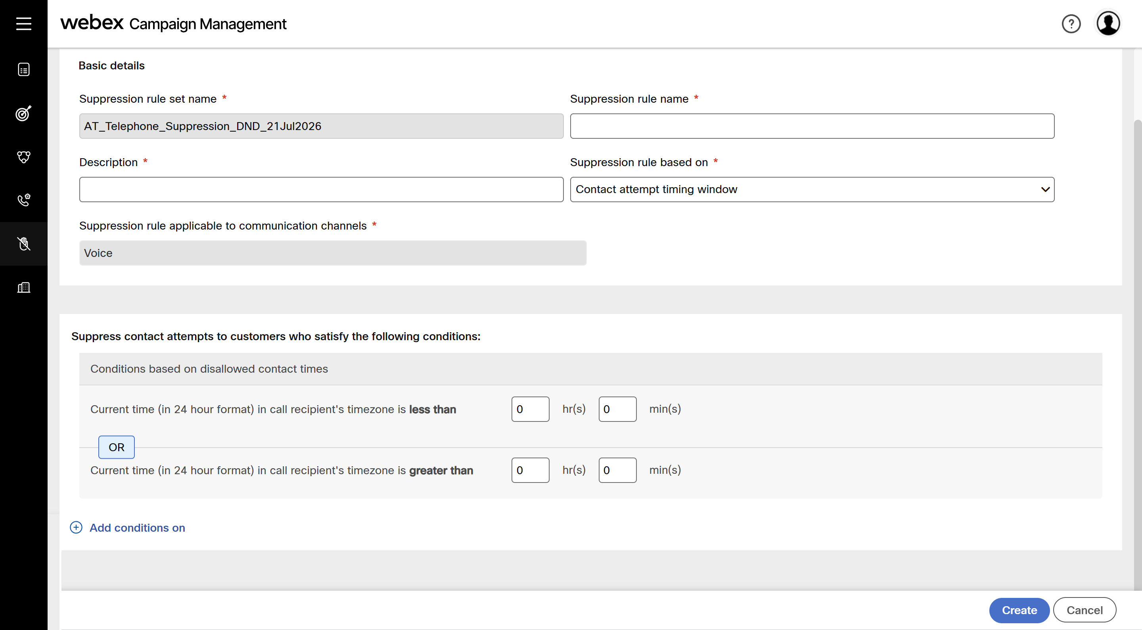Screen dimensions: 1142x630
Task: Focus the Description input field
Action: (x=321, y=189)
